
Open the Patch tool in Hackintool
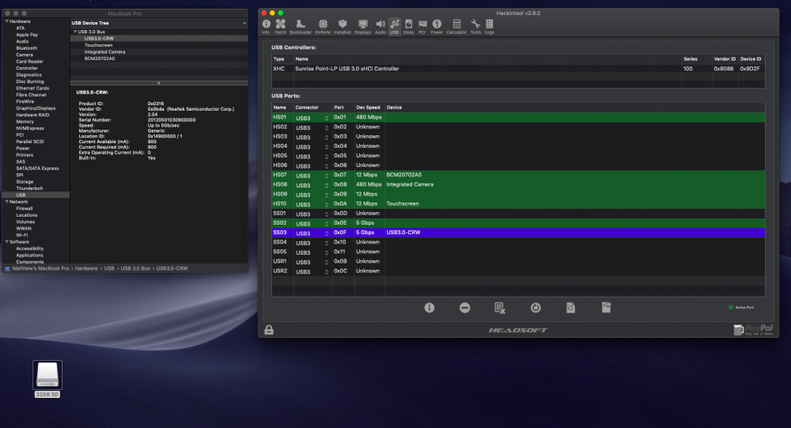[281, 27]
